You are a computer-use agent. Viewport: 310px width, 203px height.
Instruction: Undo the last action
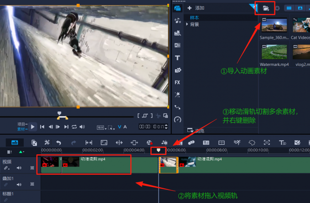click(58, 142)
